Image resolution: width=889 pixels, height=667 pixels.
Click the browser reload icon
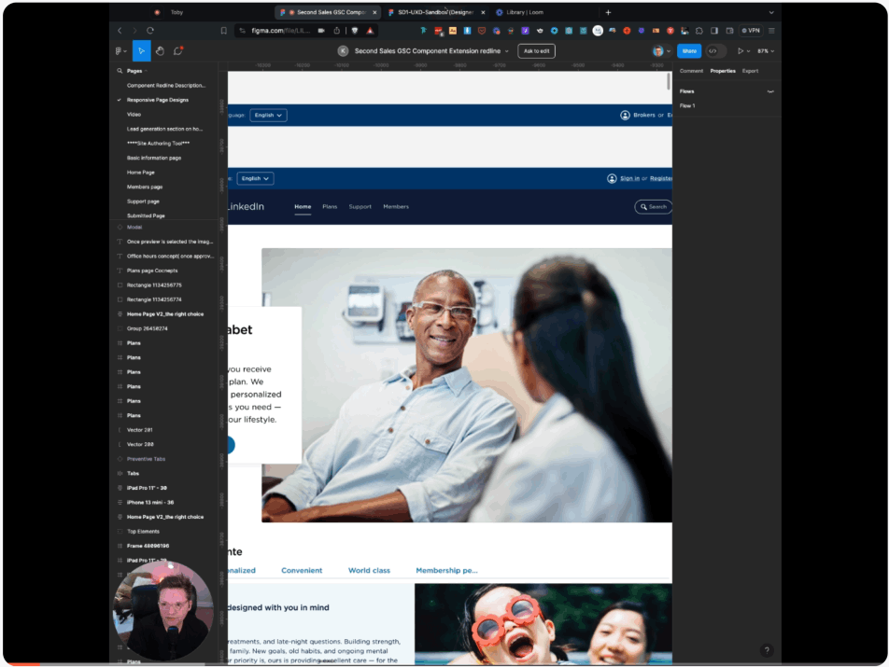(150, 31)
